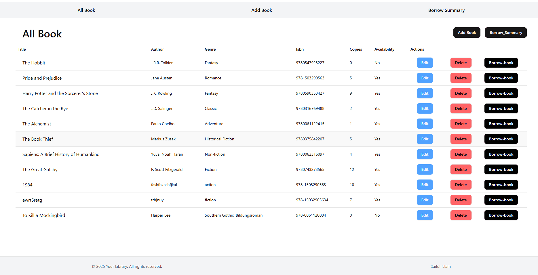This screenshot has width=538, height=275.
Task: Open the All Book navigation link
Action: pos(86,10)
